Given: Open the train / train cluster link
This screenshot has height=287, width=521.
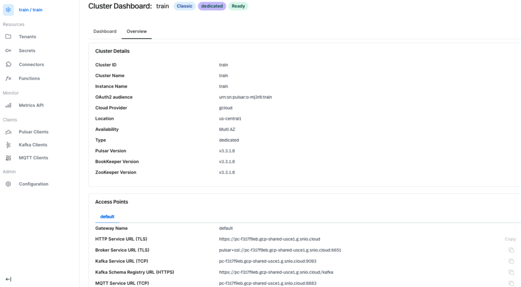Looking at the screenshot, I should 31,10.
